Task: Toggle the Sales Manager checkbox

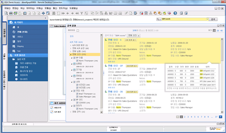Action: click(77, 97)
